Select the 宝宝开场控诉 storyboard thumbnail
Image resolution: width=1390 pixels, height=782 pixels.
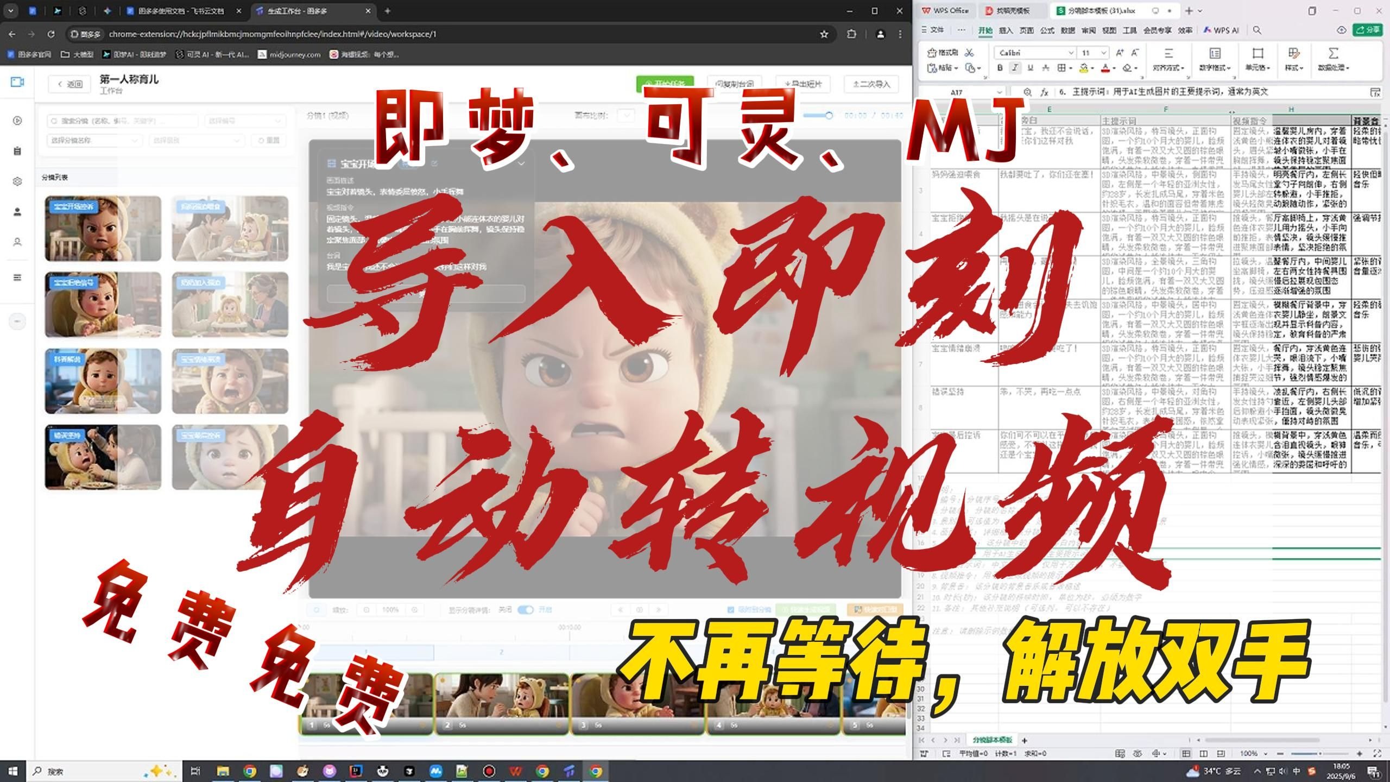[x=103, y=229]
